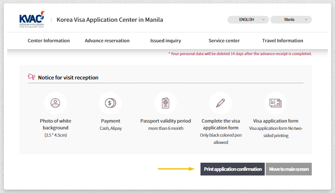Open the Travel Information menu

[282, 41]
